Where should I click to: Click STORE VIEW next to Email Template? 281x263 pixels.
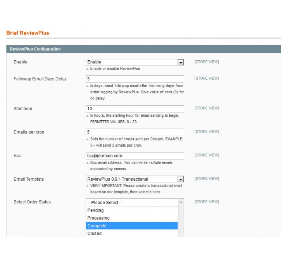pyautogui.click(x=207, y=179)
